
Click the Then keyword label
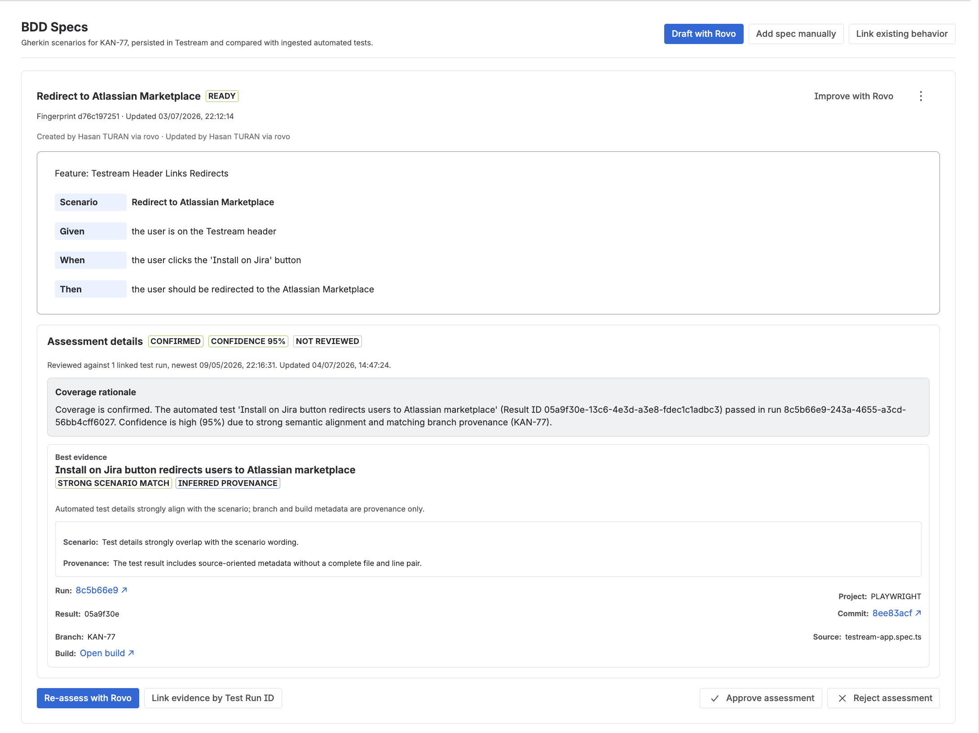pyautogui.click(x=91, y=289)
